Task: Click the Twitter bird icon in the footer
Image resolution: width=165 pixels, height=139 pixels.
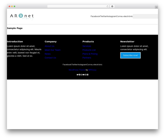Action: 78,75
